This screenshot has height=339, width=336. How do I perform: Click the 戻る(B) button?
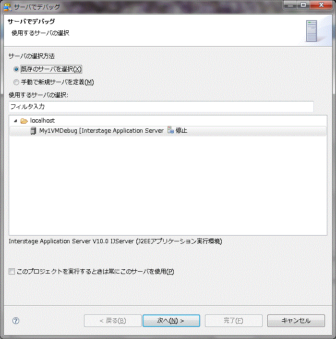113,321
